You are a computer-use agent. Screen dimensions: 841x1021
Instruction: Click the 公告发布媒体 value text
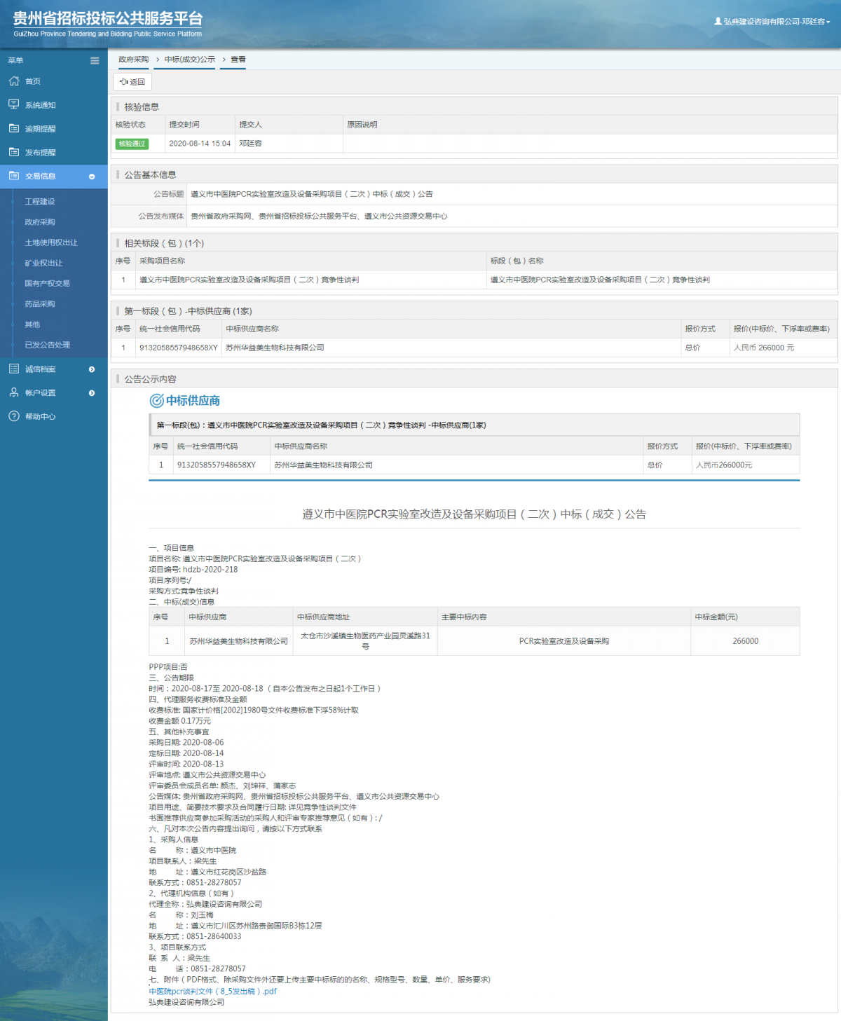tap(319, 217)
